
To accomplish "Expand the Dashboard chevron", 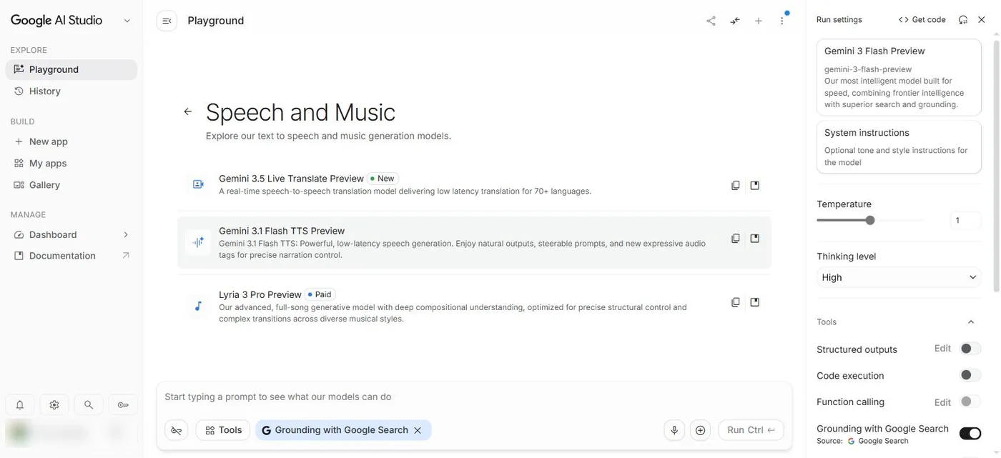I will tap(126, 234).
